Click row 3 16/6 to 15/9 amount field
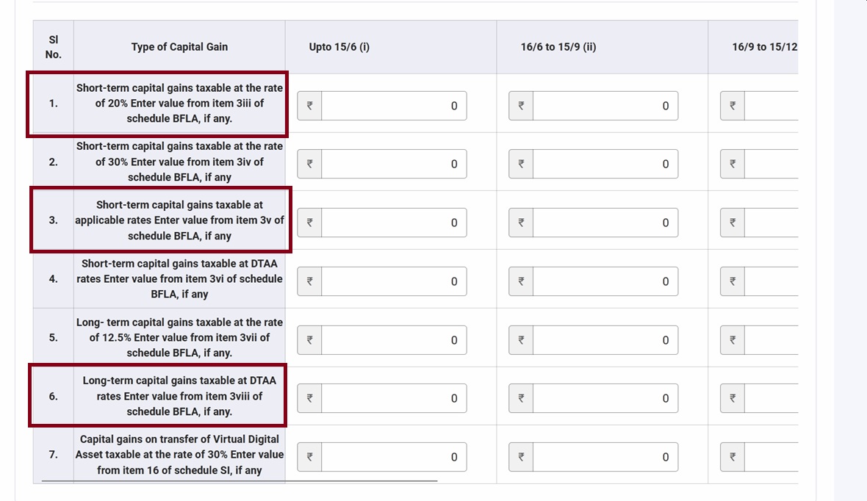Image resolution: width=867 pixels, height=501 pixels. click(x=605, y=223)
